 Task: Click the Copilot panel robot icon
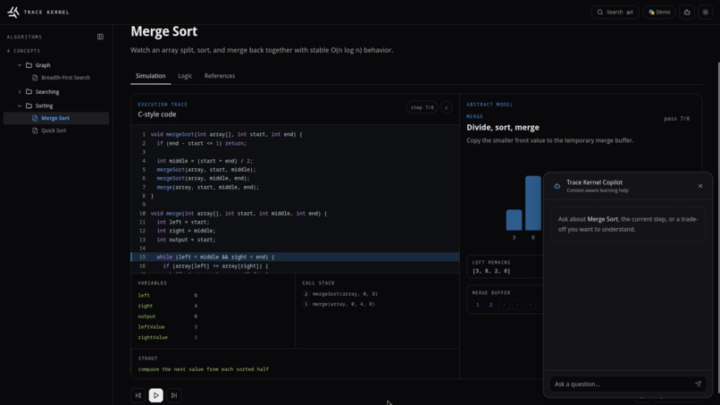pyautogui.click(x=557, y=186)
